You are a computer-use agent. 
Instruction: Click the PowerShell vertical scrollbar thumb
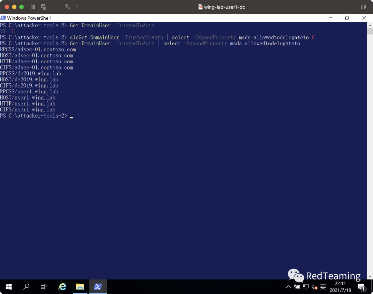click(370, 31)
